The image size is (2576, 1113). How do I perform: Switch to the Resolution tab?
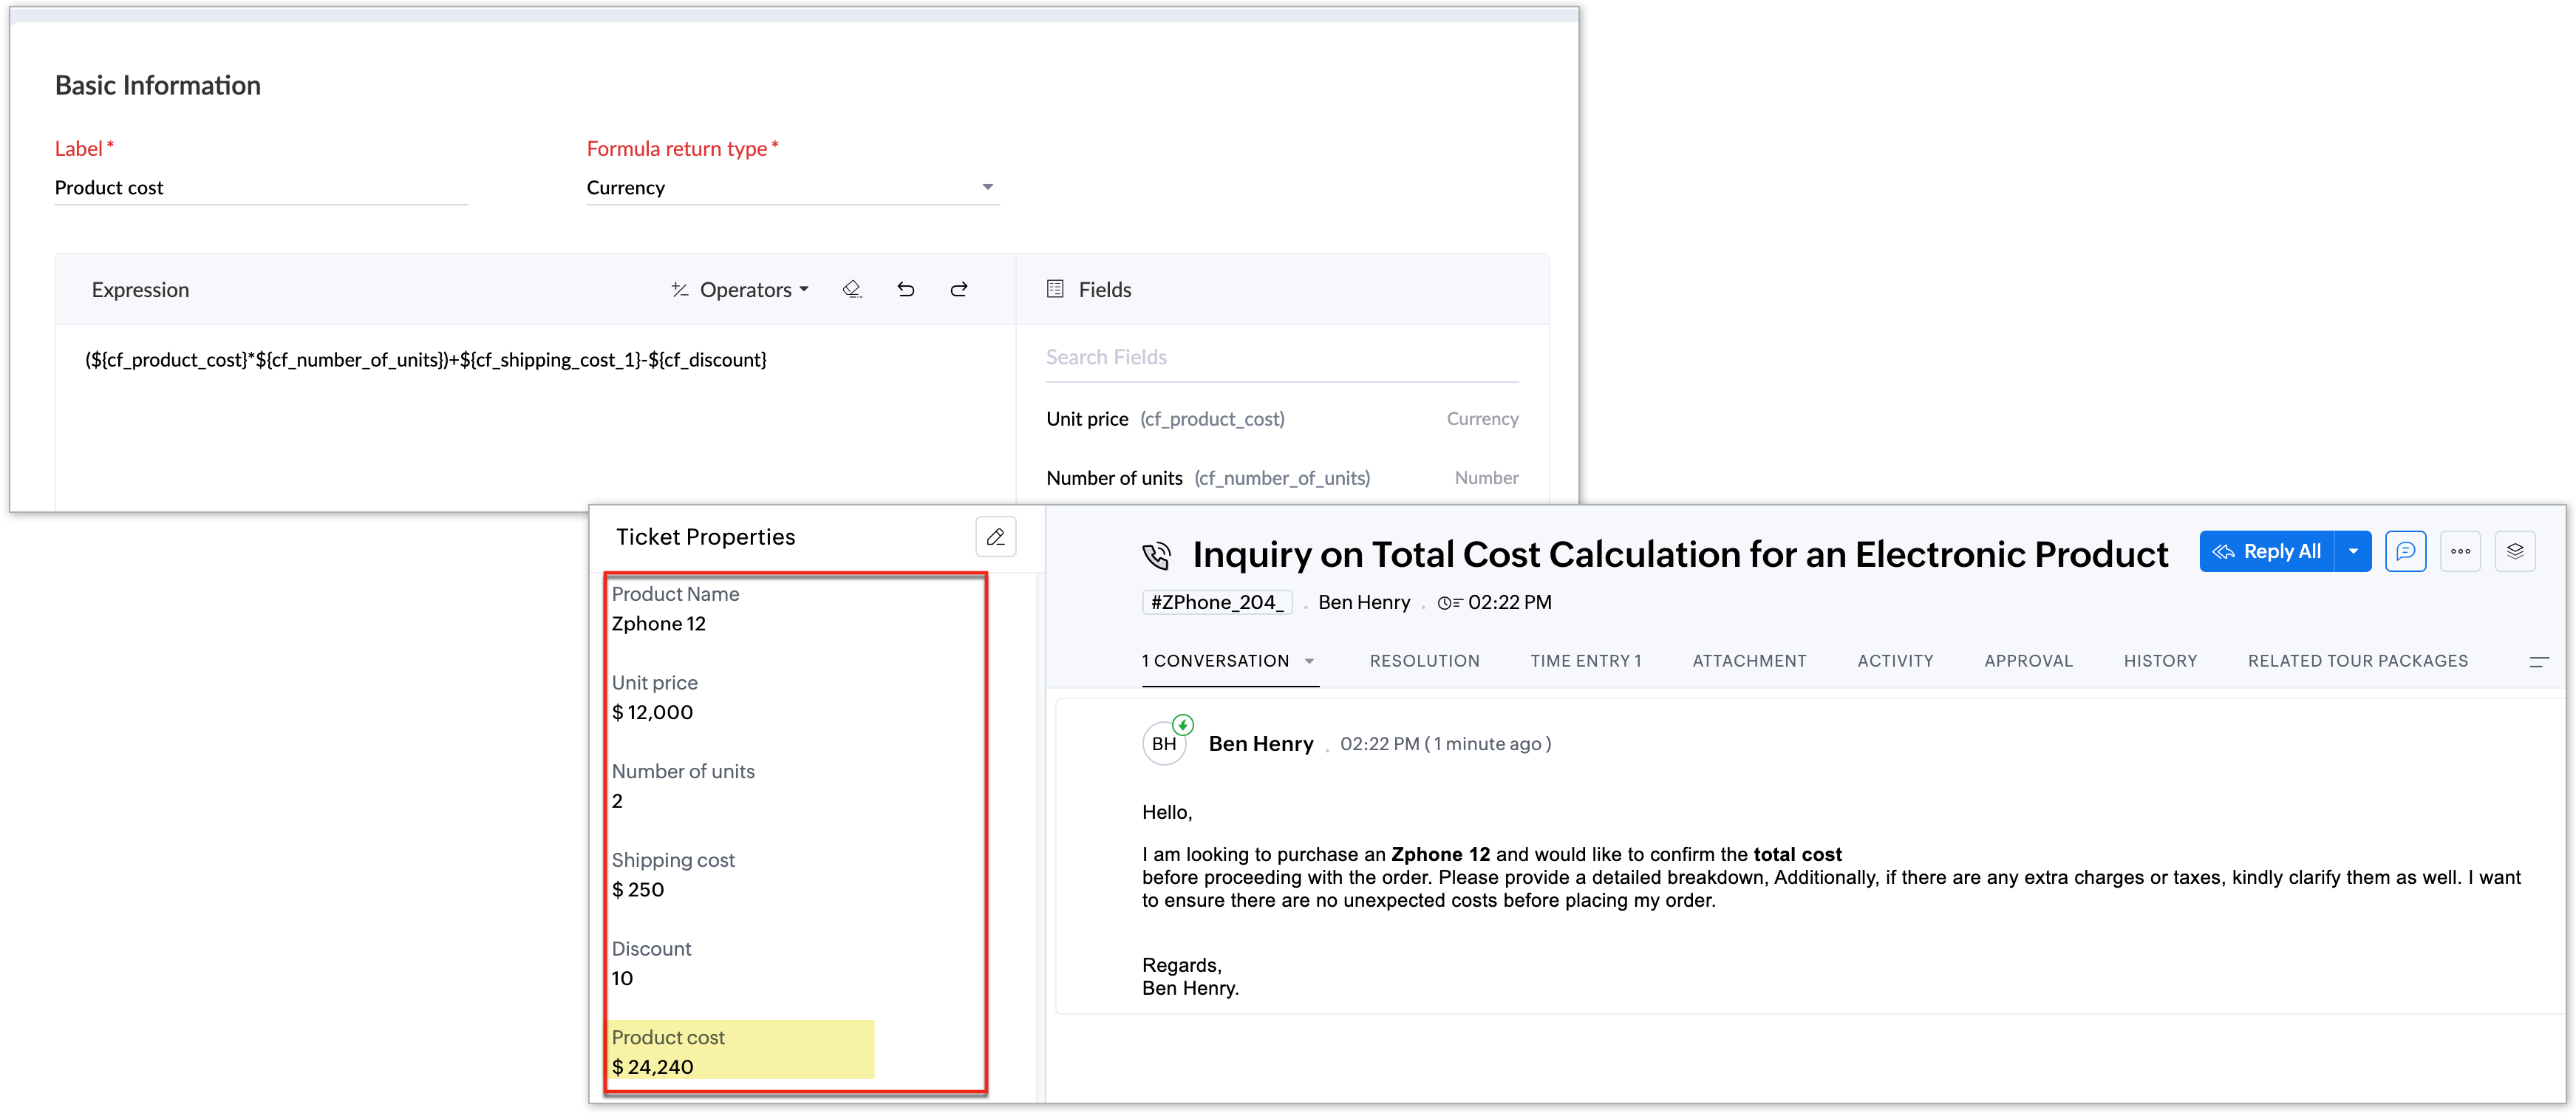coord(1424,661)
